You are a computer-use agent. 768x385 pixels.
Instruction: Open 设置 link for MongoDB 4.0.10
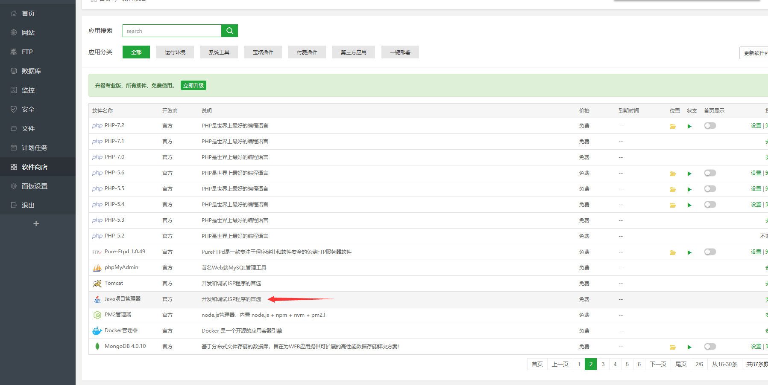(756, 347)
